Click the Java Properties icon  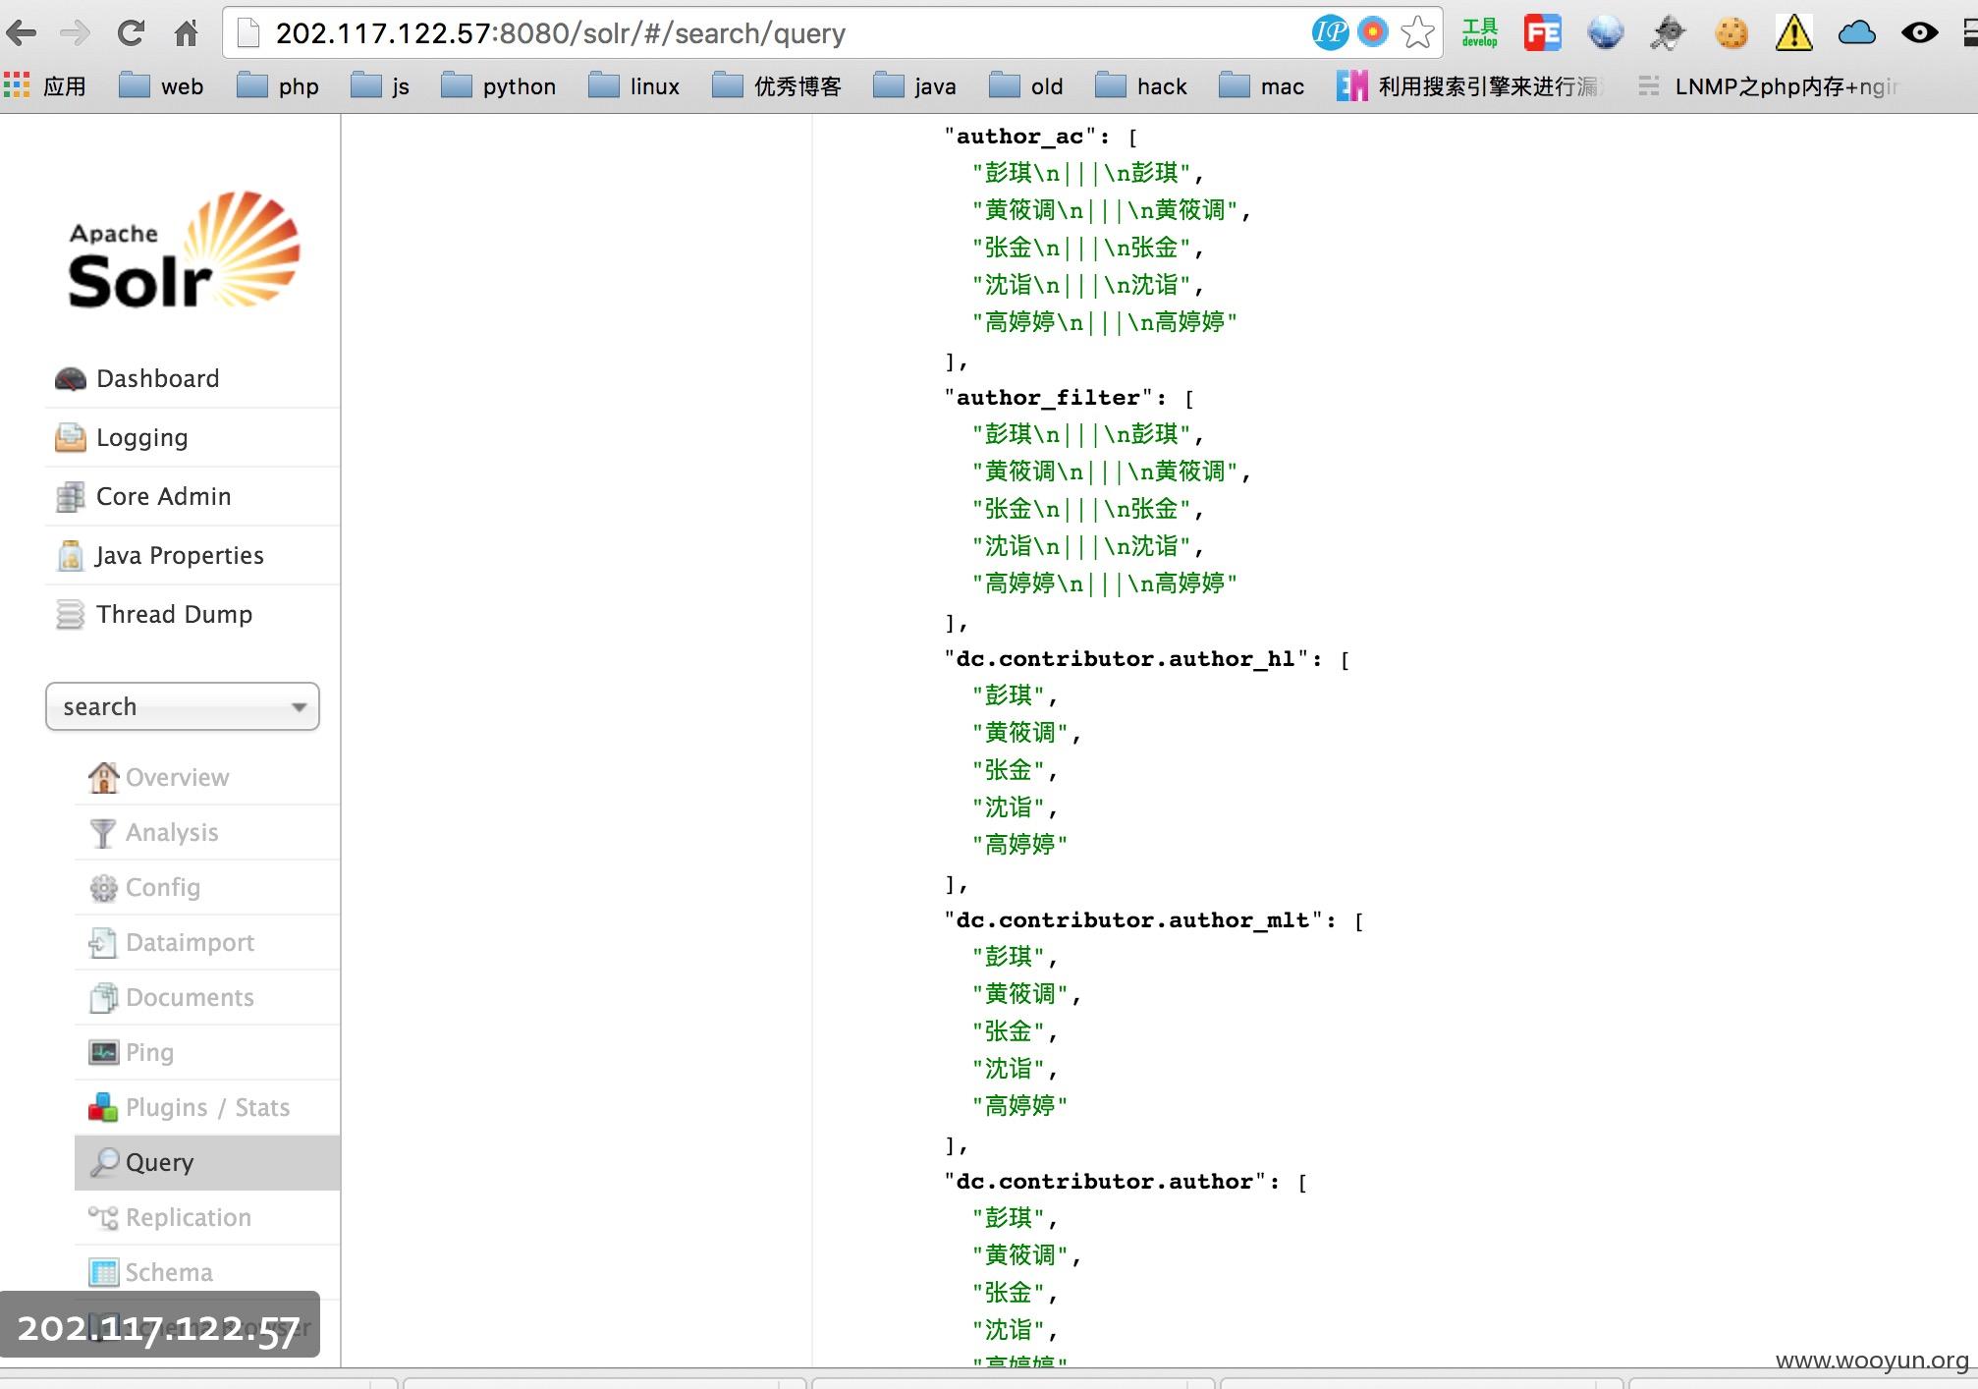coord(70,555)
